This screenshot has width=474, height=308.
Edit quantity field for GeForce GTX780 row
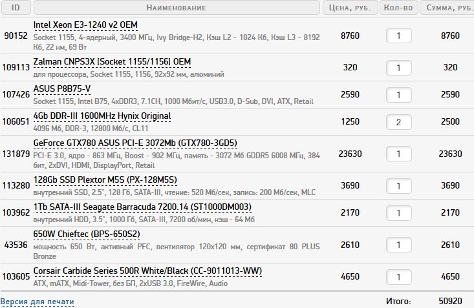pyautogui.click(x=398, y=154)
